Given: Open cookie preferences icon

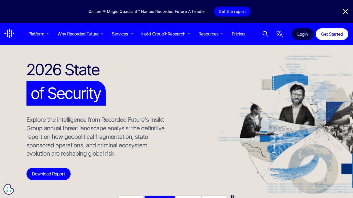Looking at the screenshot, I should (x=9, y=189).
